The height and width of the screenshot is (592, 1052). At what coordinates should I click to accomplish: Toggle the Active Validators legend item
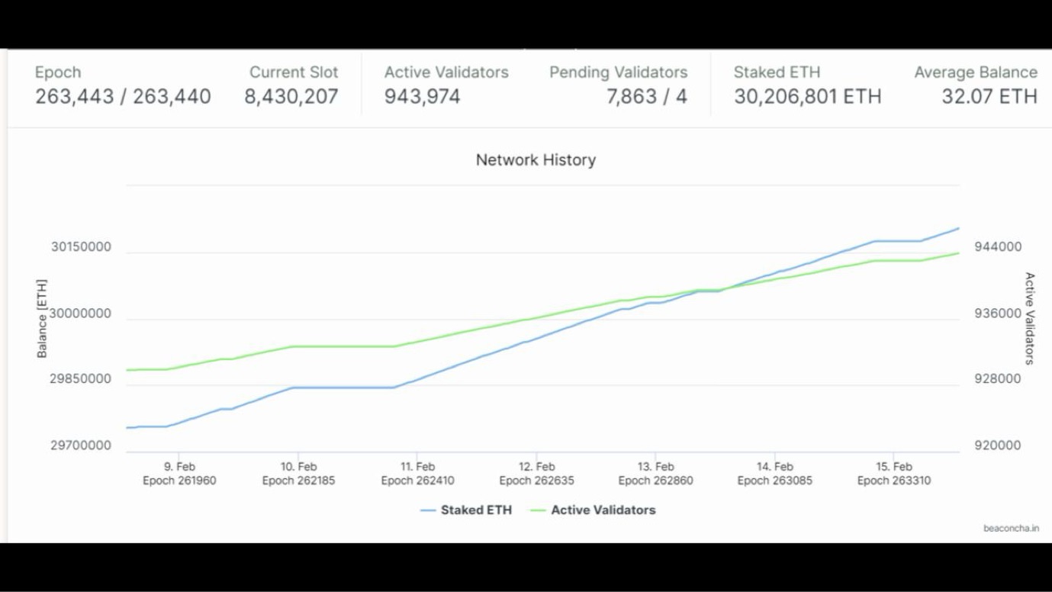[x=594, y=510]
